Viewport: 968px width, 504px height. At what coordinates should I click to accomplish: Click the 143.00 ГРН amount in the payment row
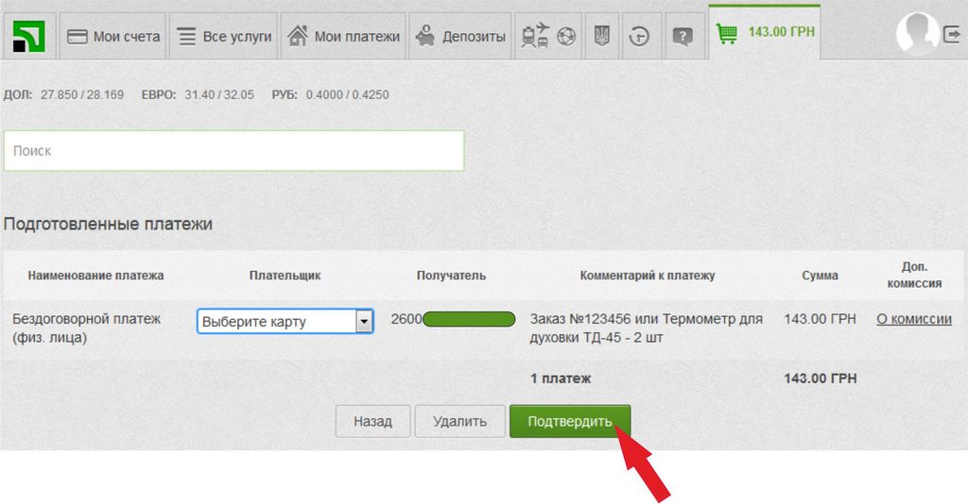click(820, 319)
